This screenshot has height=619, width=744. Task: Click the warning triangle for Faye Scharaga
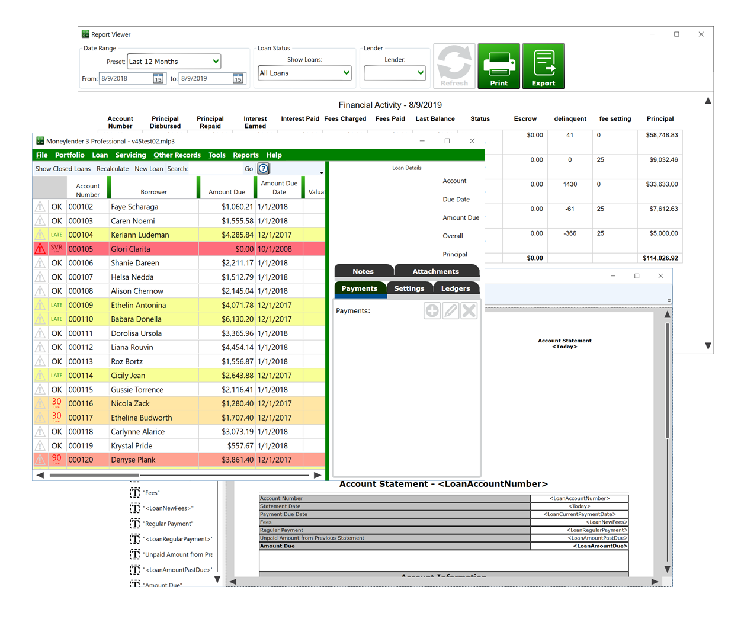[x=40, y=207]
